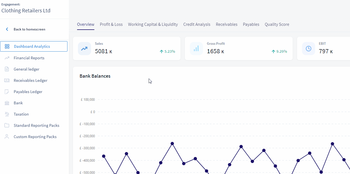Click the Back to homescreen link
The height and width of the screenshot is (174, 350).
click(29, 29)
